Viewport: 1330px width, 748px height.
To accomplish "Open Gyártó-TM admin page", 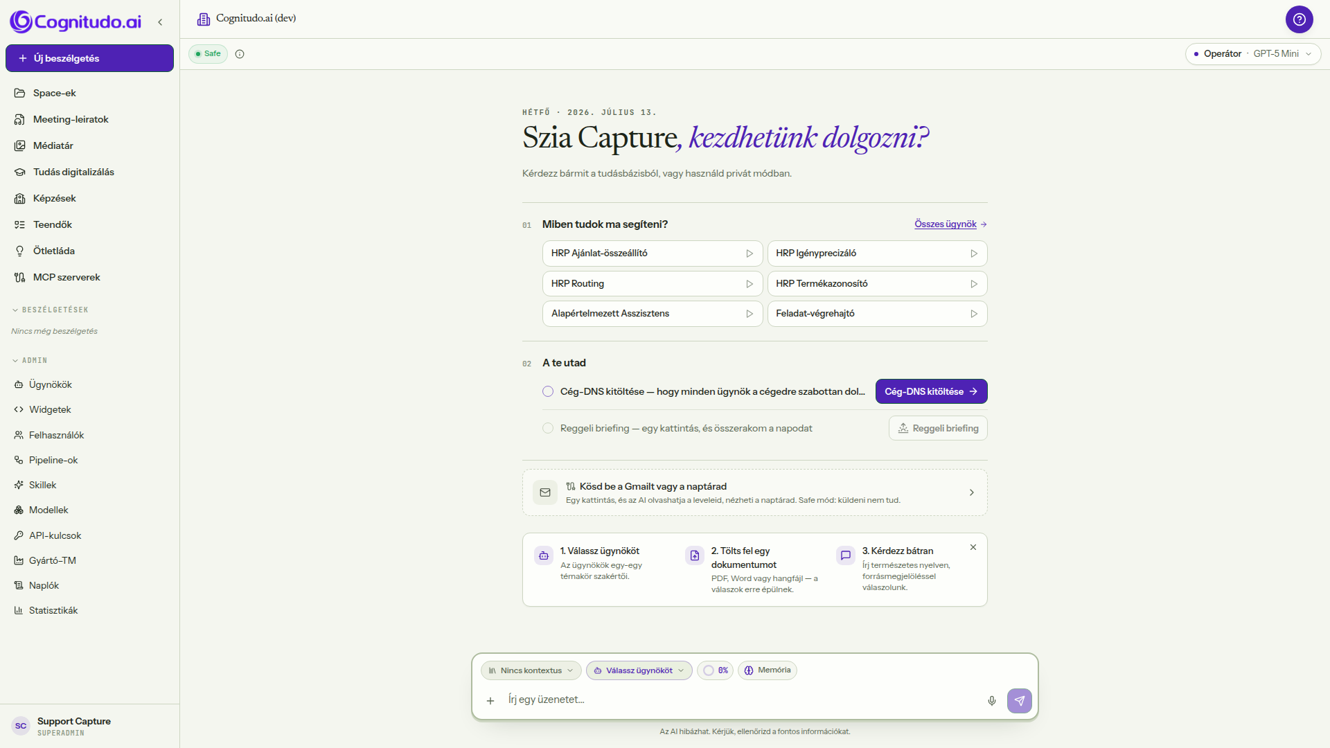I will pos(89,560).
